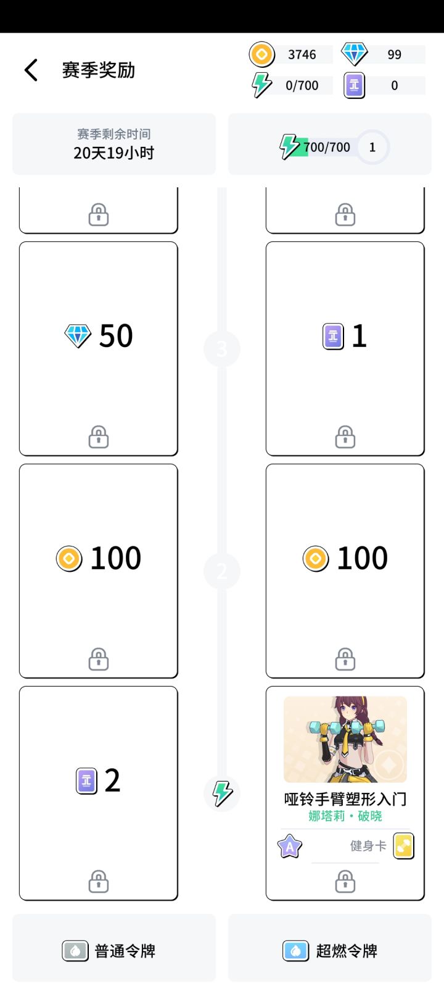The height and width of the screenshot is (988, 444).
Task: Tap the level 3 marker on the track
Action: [222, 349]
